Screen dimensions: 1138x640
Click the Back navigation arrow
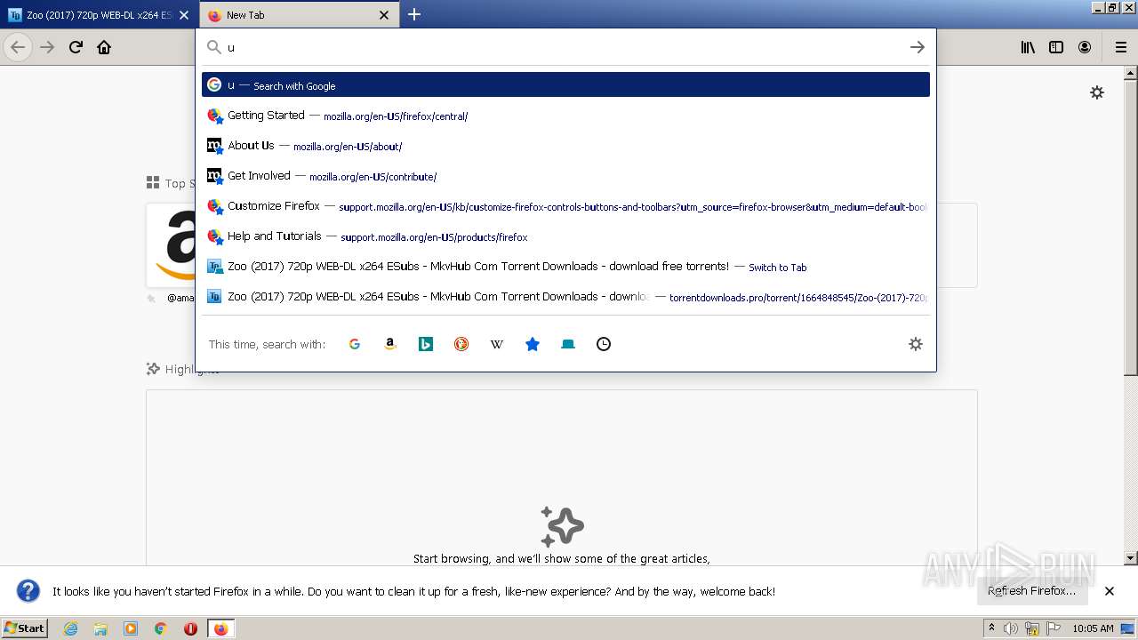coord(18,47)
